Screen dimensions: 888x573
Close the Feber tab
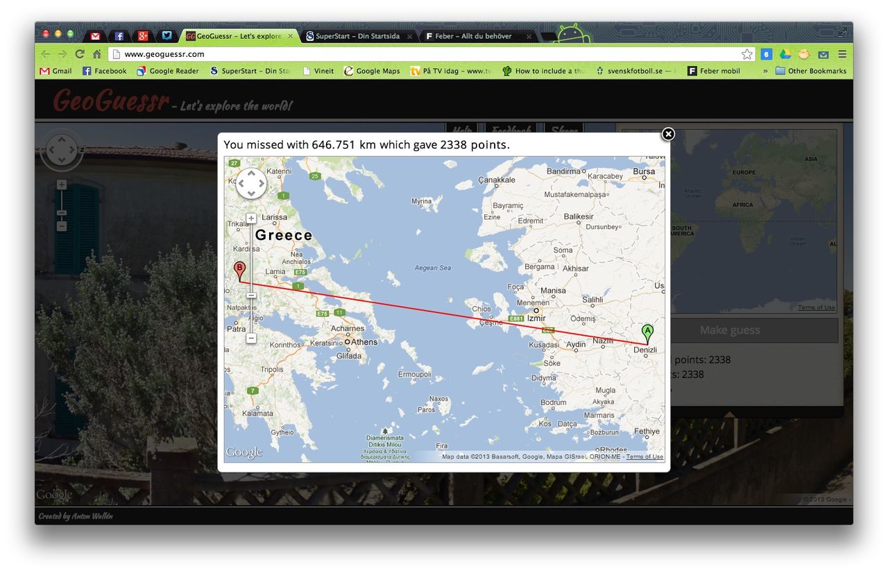[x=529, y=36]
